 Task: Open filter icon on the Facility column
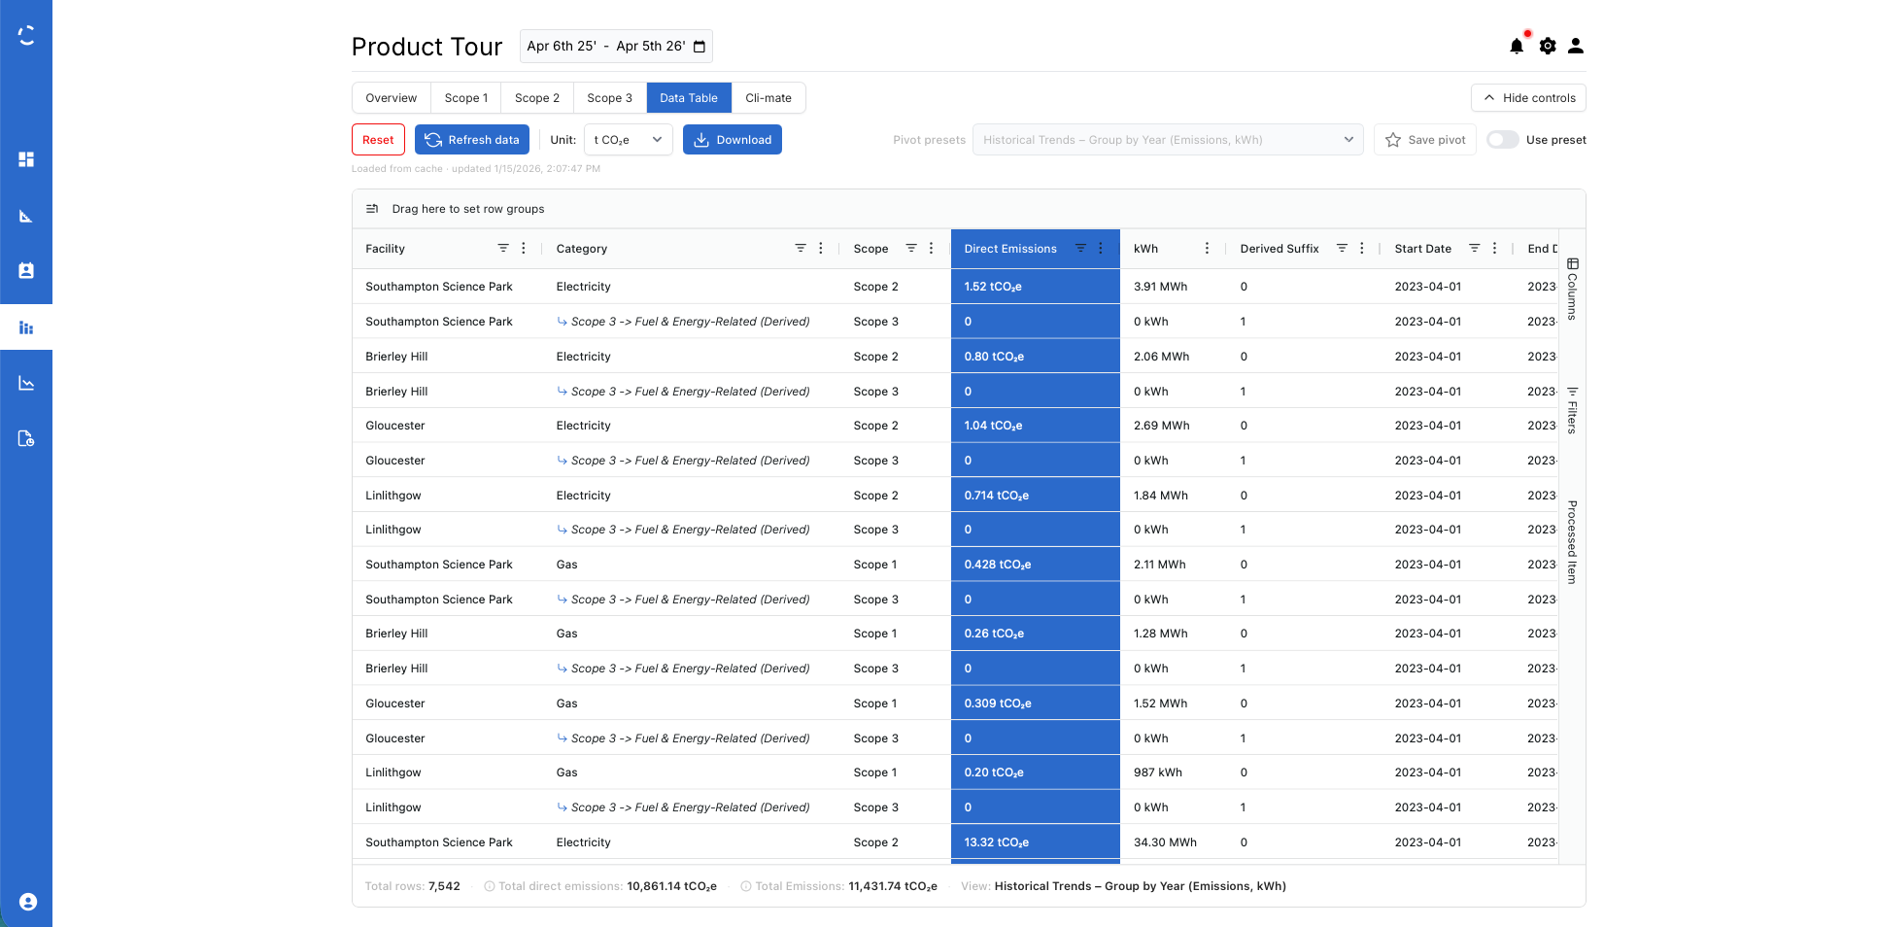pos(504,248)
